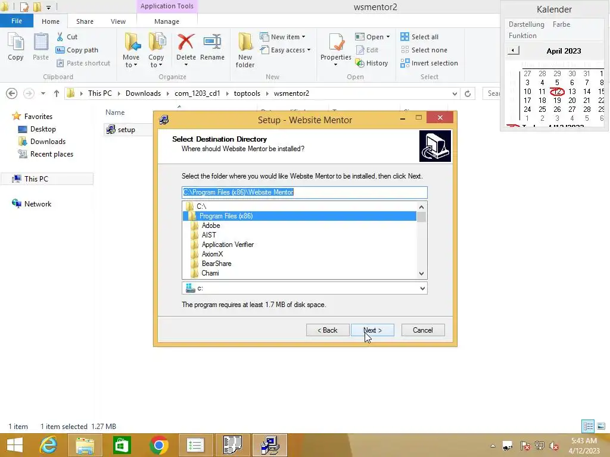The image size is (610, 457).
Task: Select the Adobe folder in the list
Action: click(206, 226)
